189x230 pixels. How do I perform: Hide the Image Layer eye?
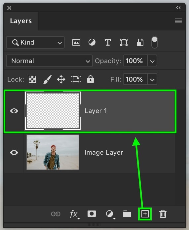tap(14, 153)
